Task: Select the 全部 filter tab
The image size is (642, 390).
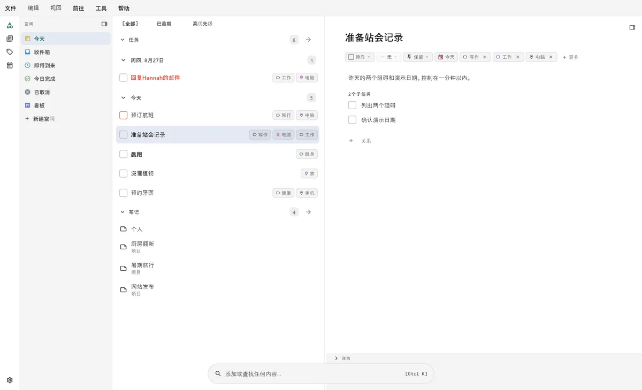Action: 130,24
